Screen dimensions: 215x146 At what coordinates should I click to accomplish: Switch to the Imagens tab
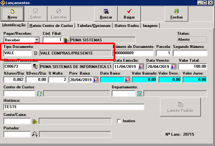click(x=150, y=25)
